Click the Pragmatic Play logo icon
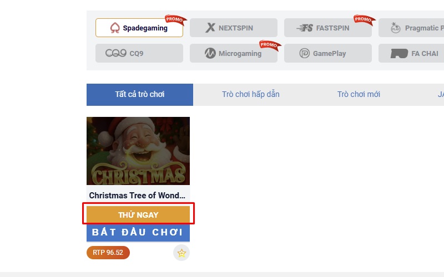Screen dimensions: 444x277 pos(395,28)
